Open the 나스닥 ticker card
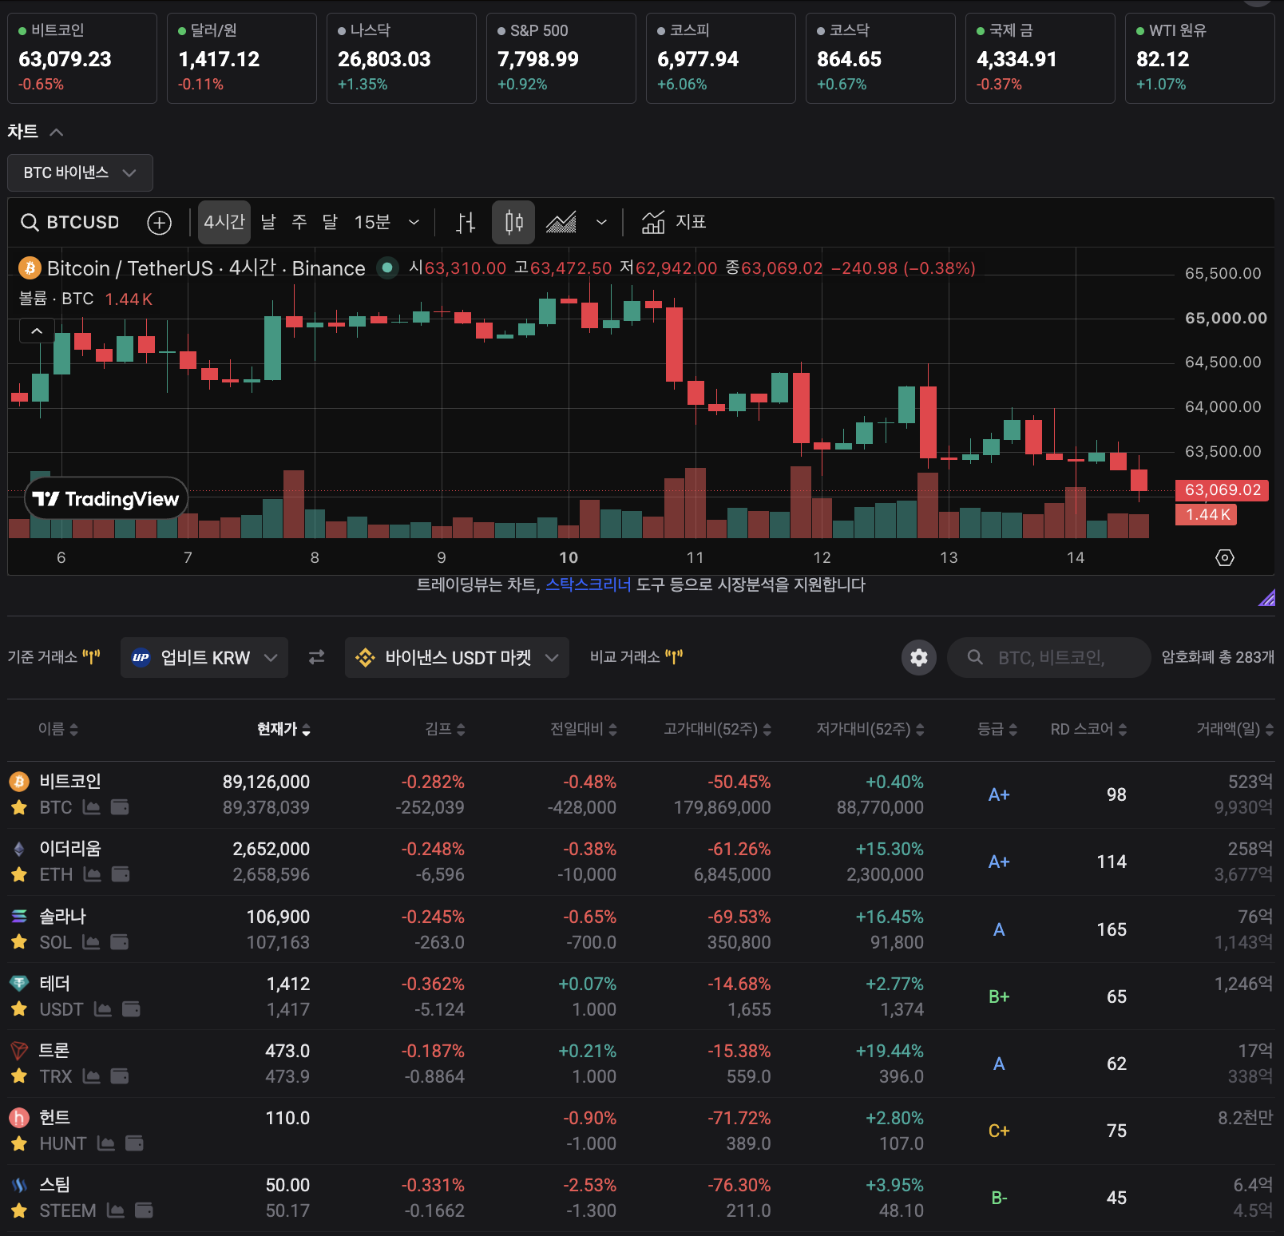1284x1236 pixels. (x=402, y=58)
